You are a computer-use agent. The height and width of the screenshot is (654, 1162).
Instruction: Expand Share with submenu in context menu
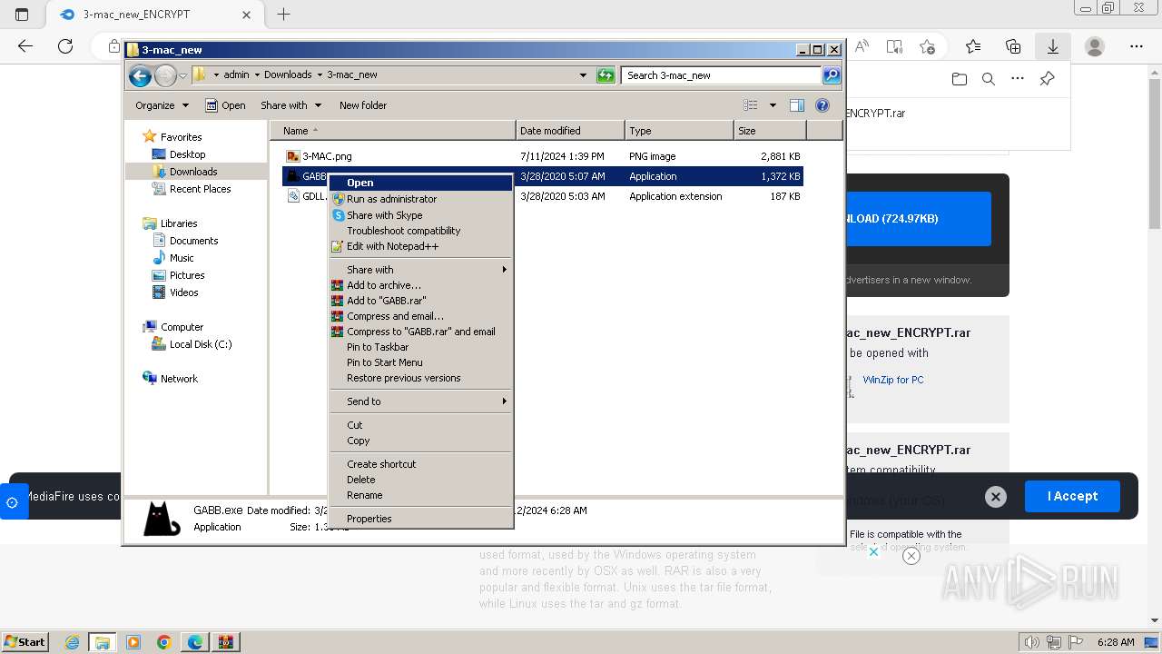[x=421, y=270]
